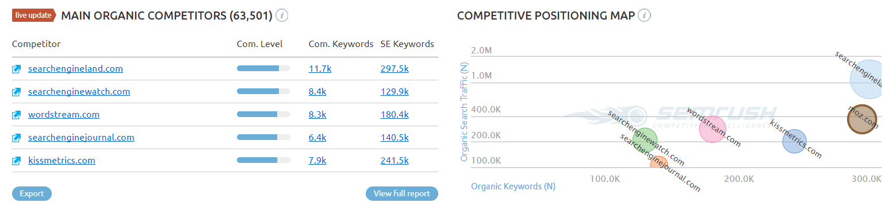Click the info icon beside Main Organic Competitors
This screenshot has height=218, width=896.
point(282,15)
